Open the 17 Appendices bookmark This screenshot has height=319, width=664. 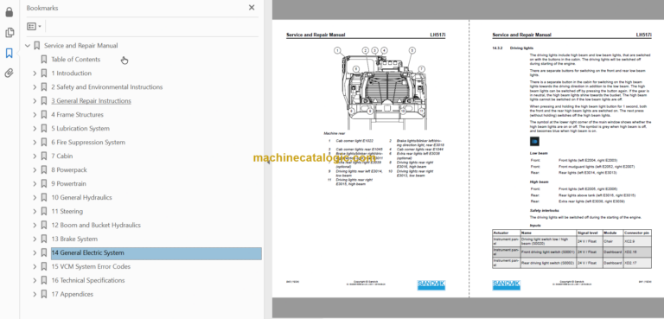[x=72, y=295]
